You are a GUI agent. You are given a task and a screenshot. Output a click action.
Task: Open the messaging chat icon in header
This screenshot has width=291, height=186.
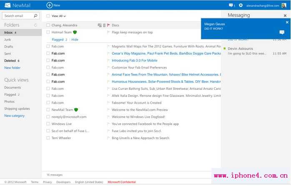pyautogui.click(x=231, y=5)
